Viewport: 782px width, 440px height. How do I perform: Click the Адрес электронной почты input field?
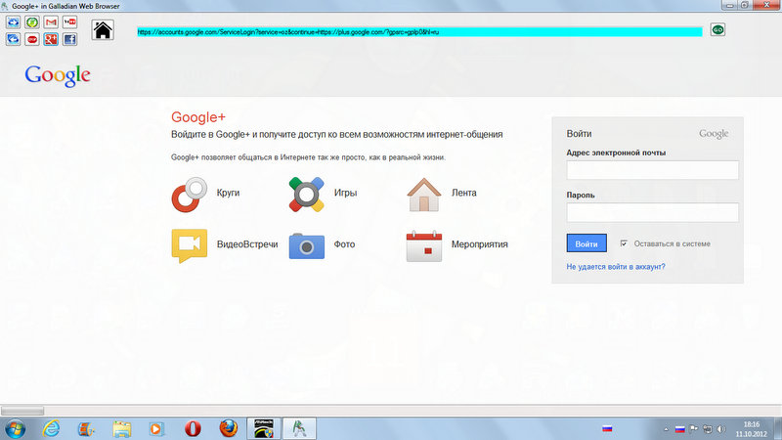click(652, 170)
